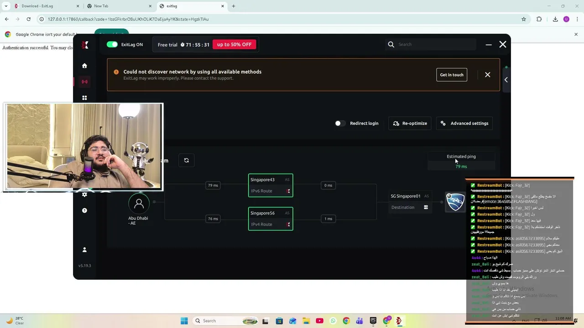Click the SG Singapore01 Destination node

tap(410, 202)
